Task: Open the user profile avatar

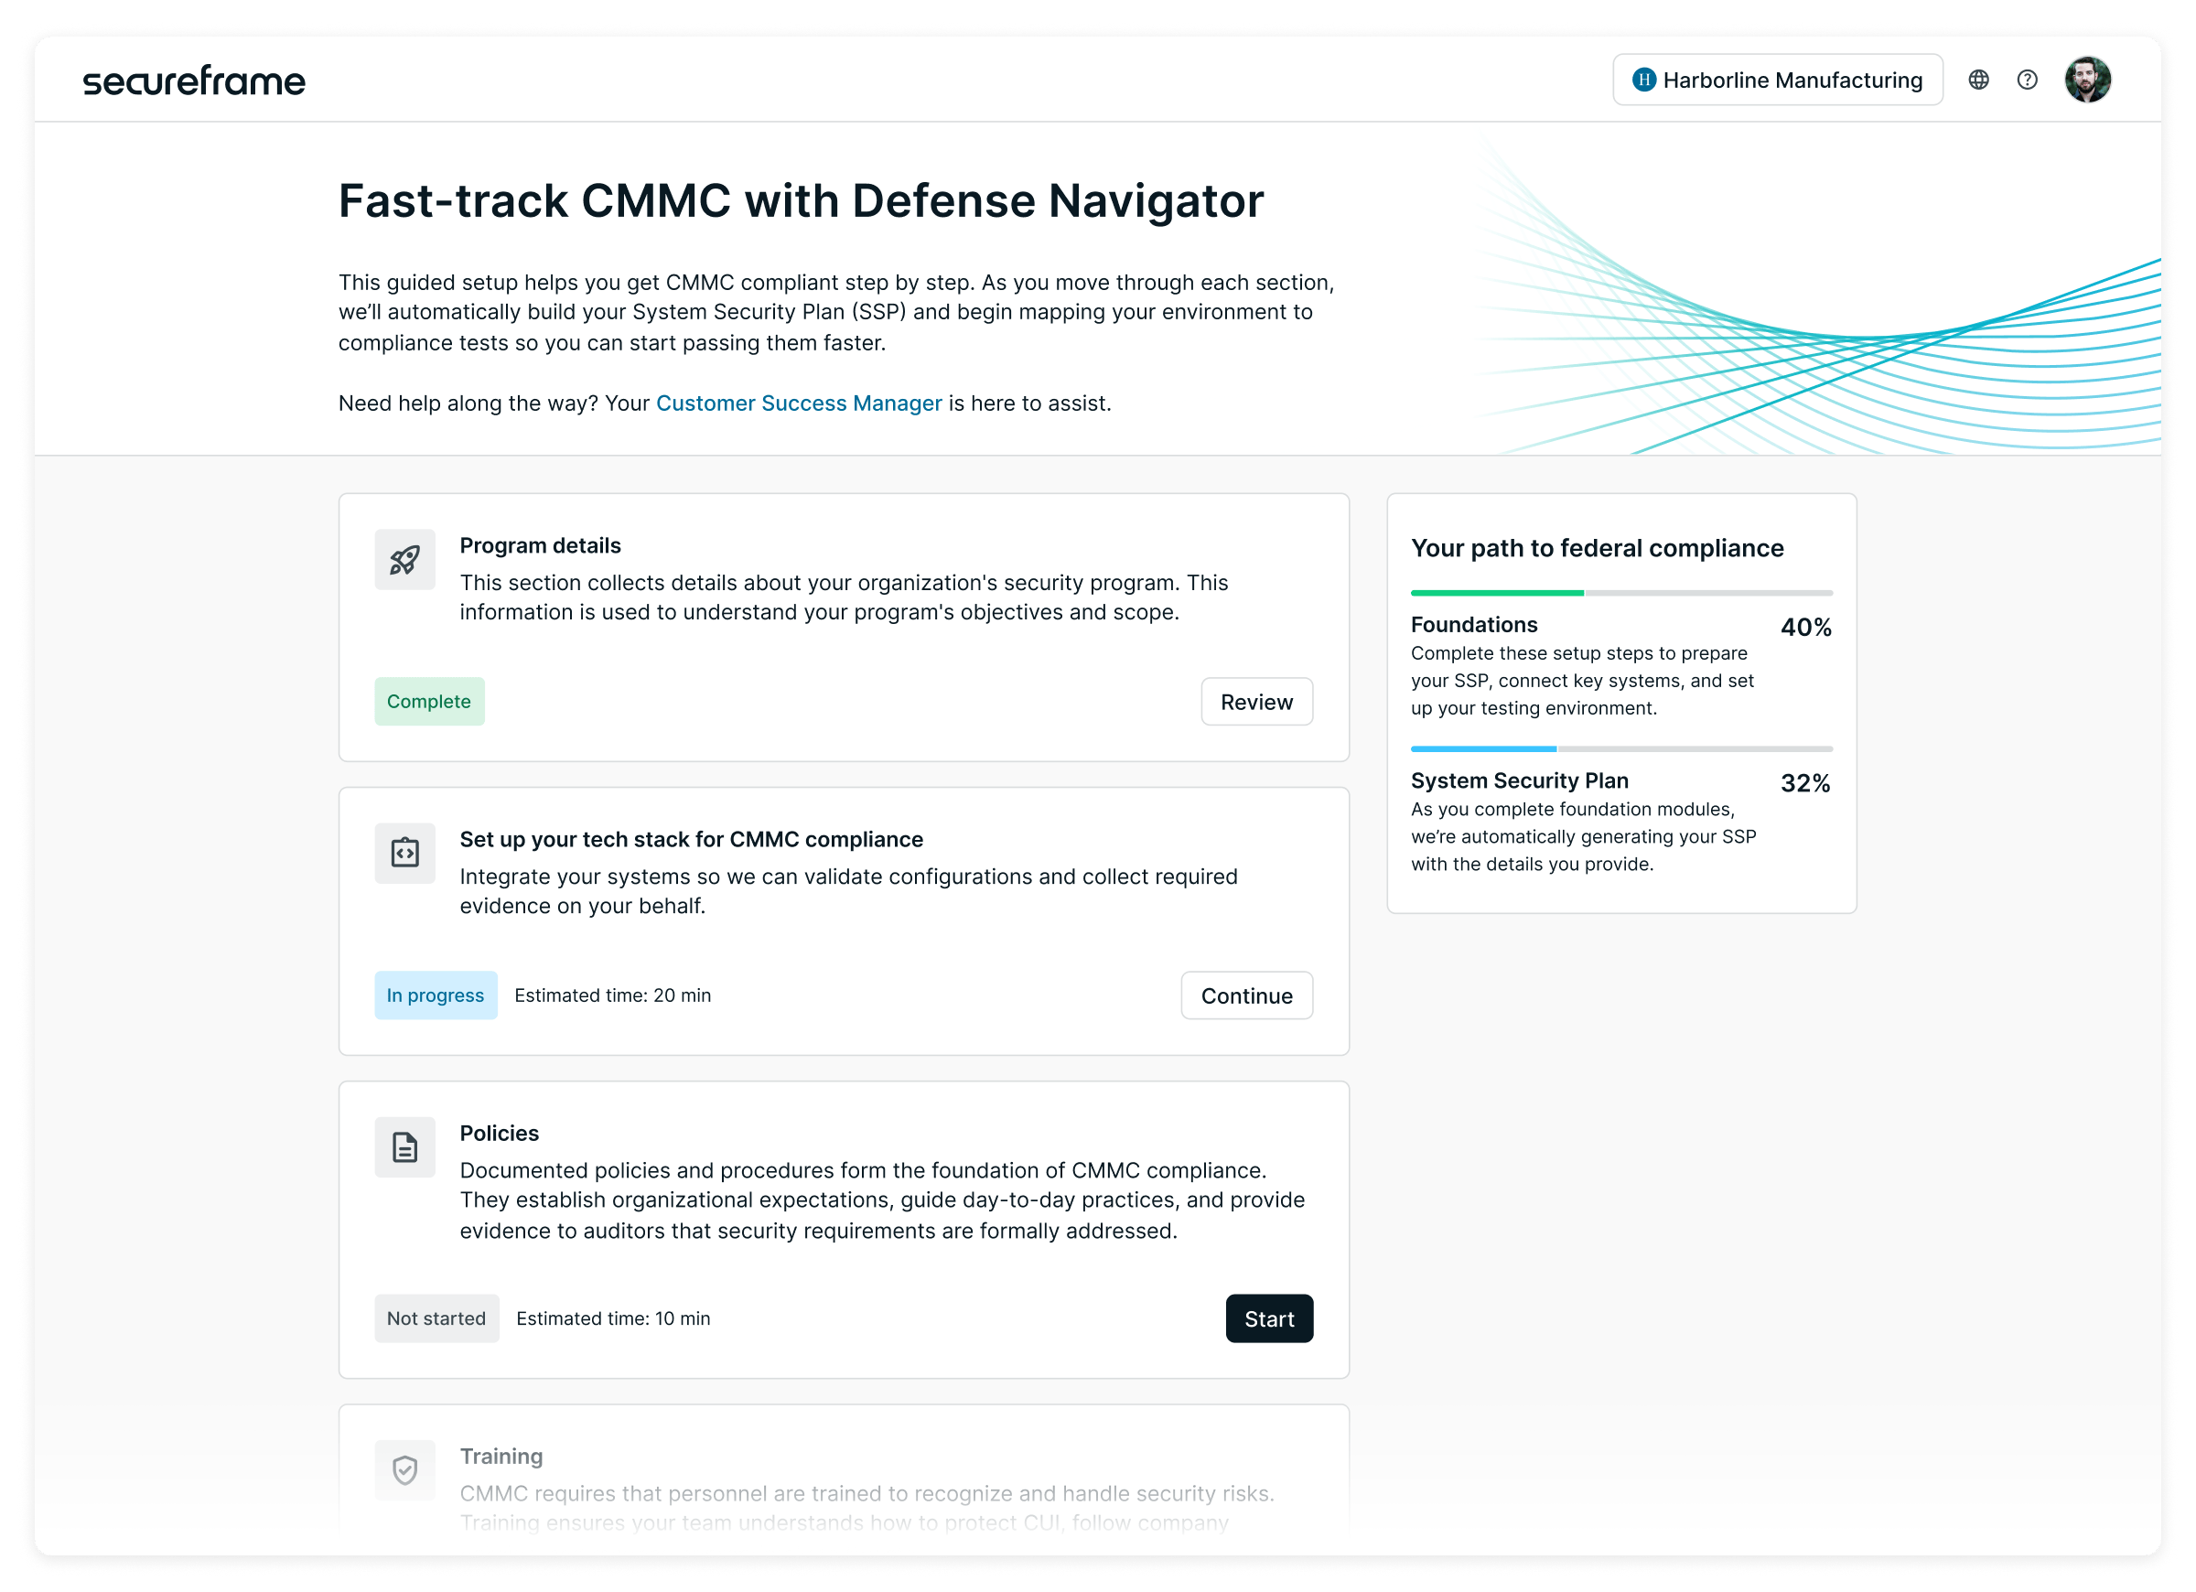Action: pyautogui.click(x=2086, y=81)
